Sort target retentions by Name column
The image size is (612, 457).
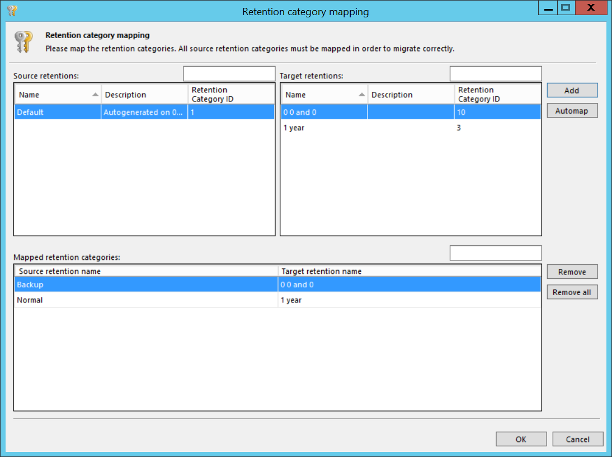[x=323, y=95]
